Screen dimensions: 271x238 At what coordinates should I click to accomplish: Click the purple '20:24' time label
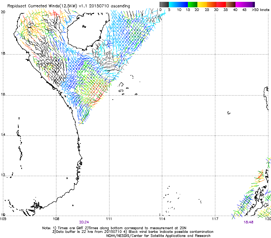coord(84,222)
